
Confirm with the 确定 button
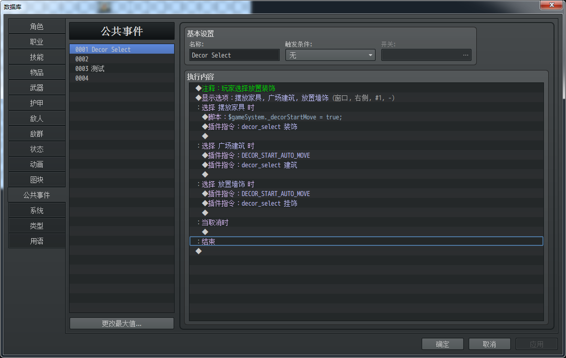coord(443,344)
